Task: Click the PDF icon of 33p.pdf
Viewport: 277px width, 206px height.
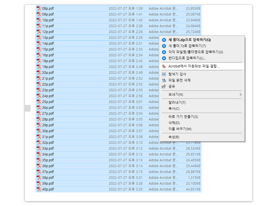Action: coord(39,148)
